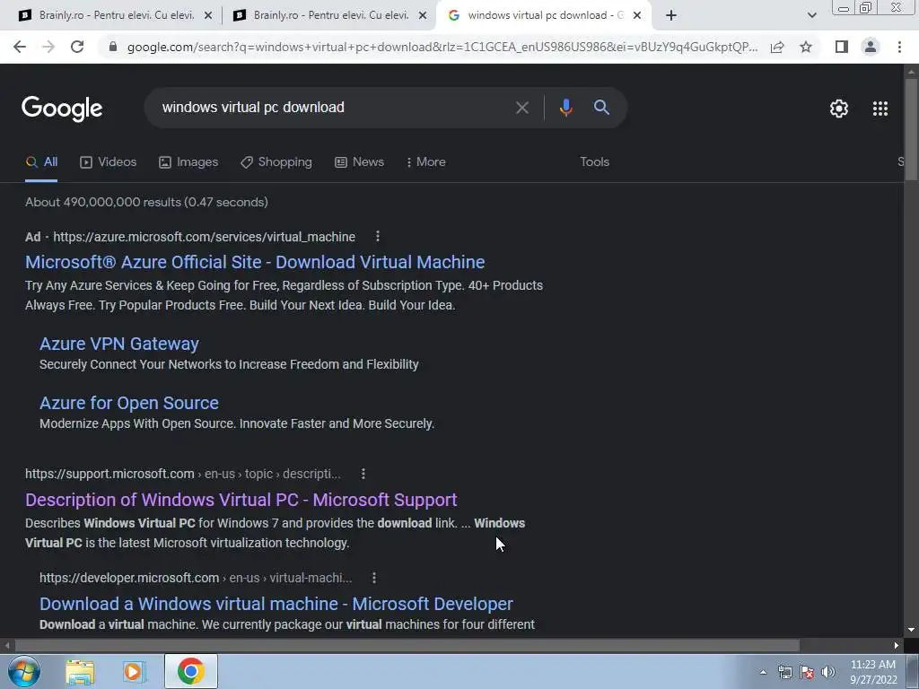Switch to Images results
Viewport: 919px width, 689px height.
(x=188, y=162)
